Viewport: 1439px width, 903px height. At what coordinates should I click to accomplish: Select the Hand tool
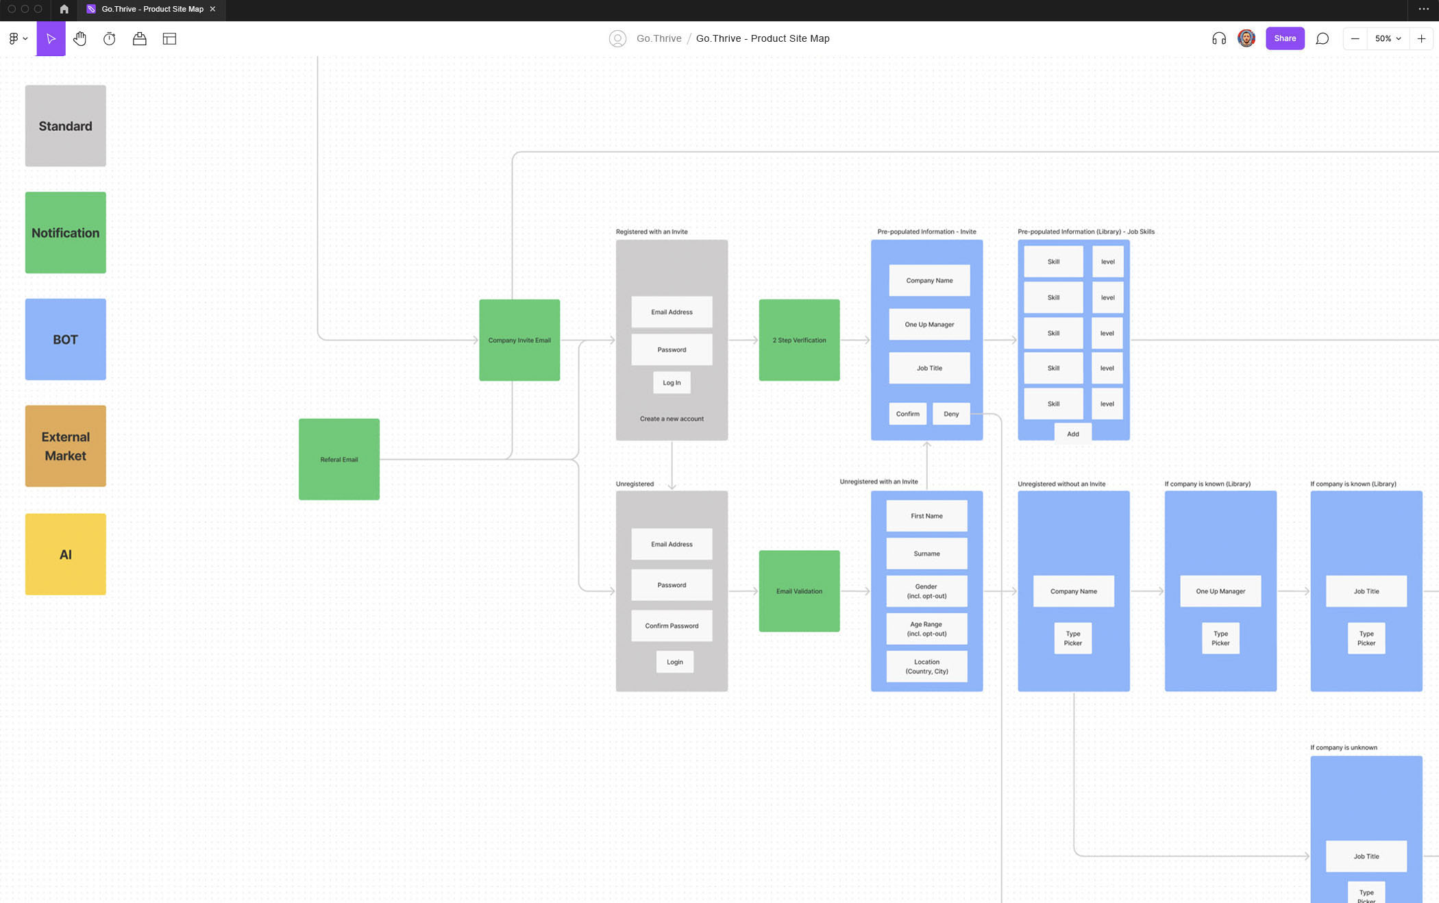pyautogui.click(x=80, y=39)
